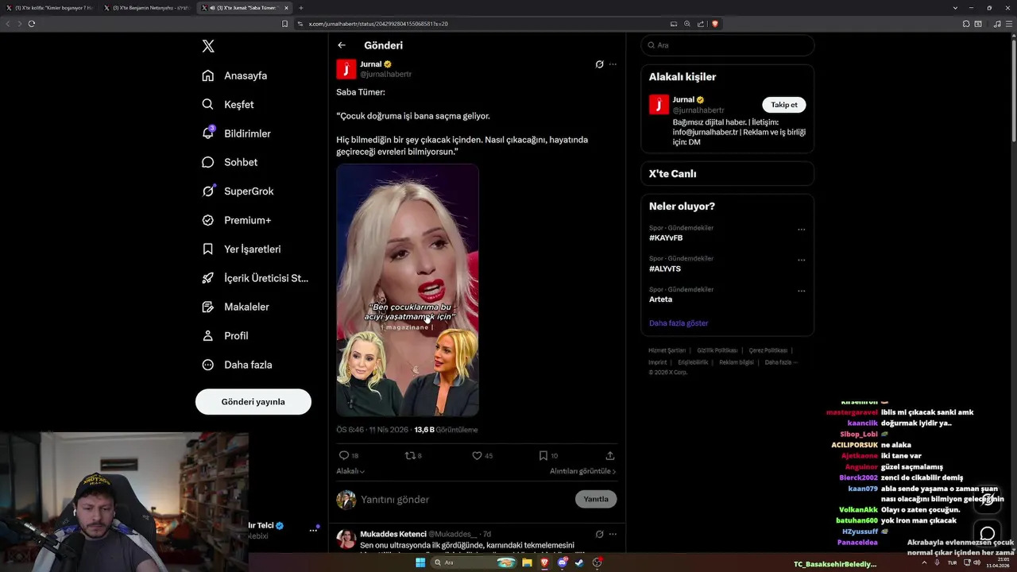Open Makaleler in the sidebar
The height and width of the screenshot is (572, 1017).
[235, 307]
